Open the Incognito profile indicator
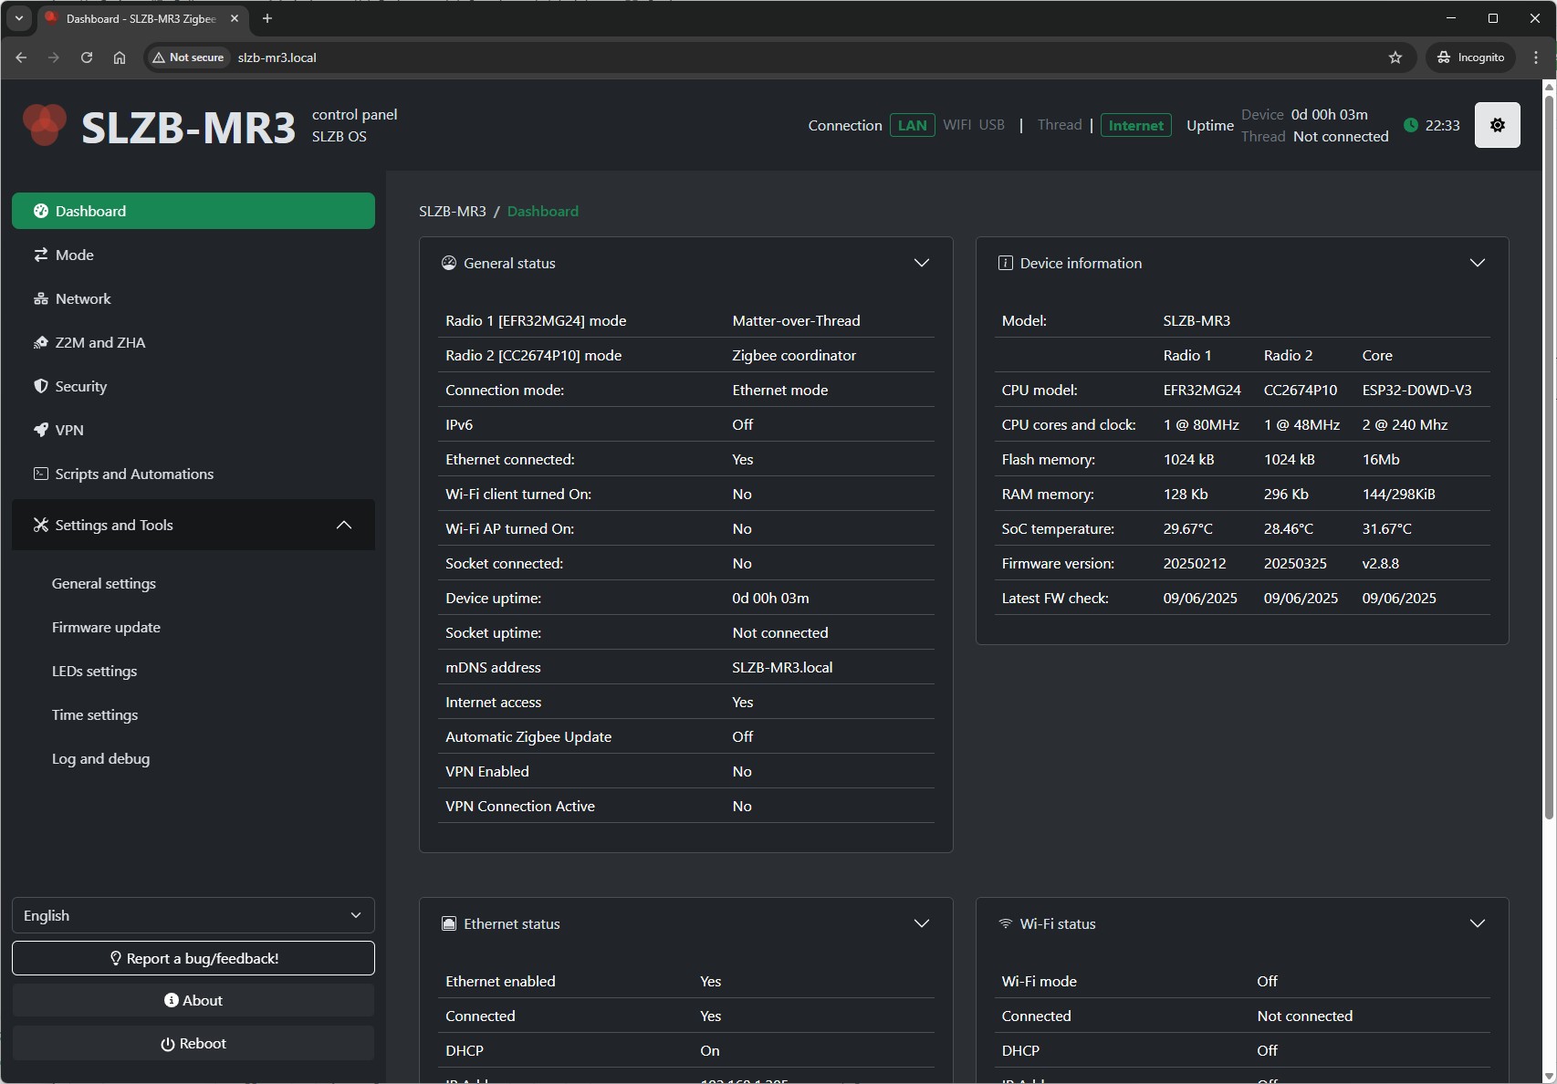The image size is (1557, 1084). [1470, 57]
